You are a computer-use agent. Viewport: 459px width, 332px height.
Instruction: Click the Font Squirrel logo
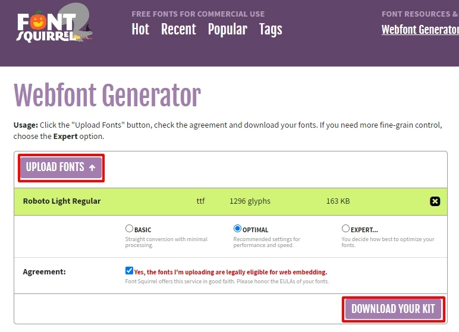(x=55, y=23)
